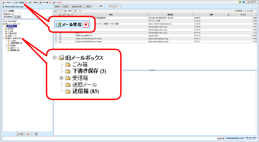Open 迷惑メール under 個人メールボックス

pos(12,35)
